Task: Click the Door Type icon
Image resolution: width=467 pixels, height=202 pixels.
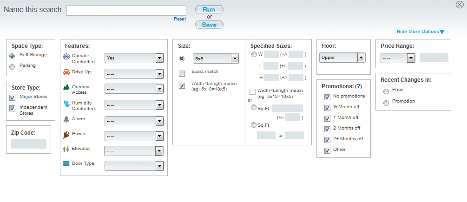Action: click(x=66, y=163)
